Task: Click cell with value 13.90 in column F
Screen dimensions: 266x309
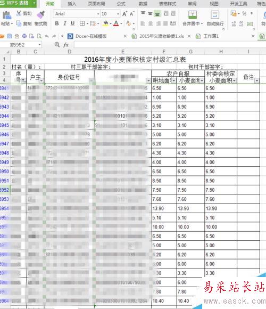Action: pos(164,208)
